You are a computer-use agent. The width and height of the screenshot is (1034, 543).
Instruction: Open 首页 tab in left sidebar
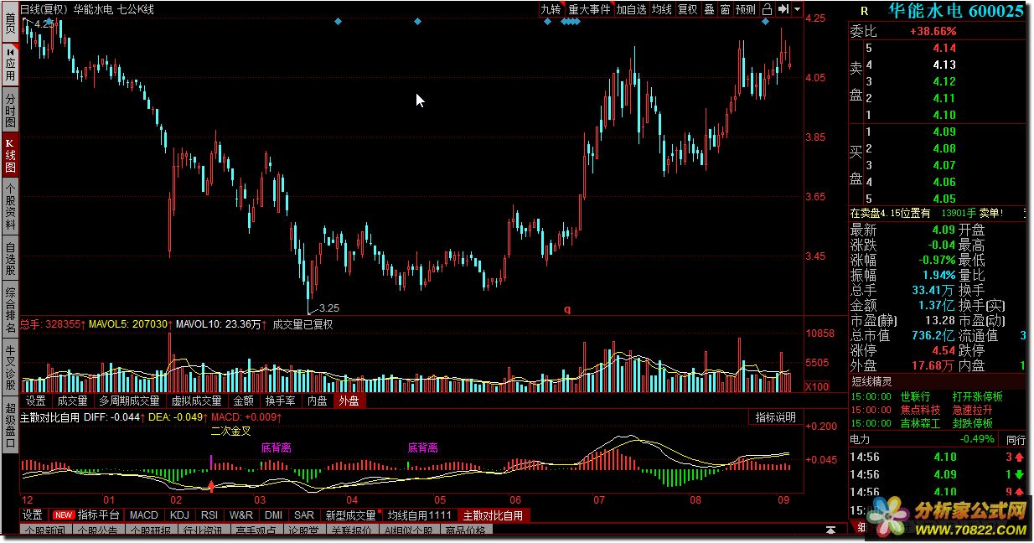point(10,20)
